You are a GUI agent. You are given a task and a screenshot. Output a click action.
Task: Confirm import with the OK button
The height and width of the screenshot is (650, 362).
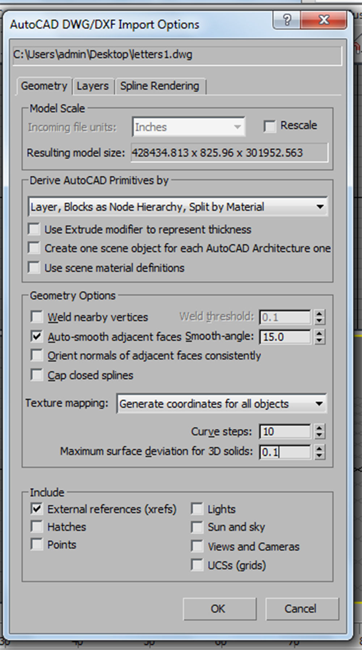coord(220,609)
